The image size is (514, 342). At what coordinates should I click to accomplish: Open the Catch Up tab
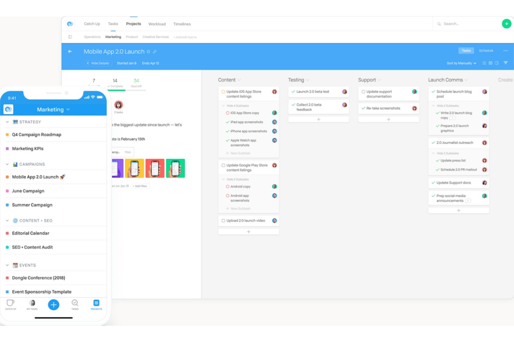coord(92,24)
